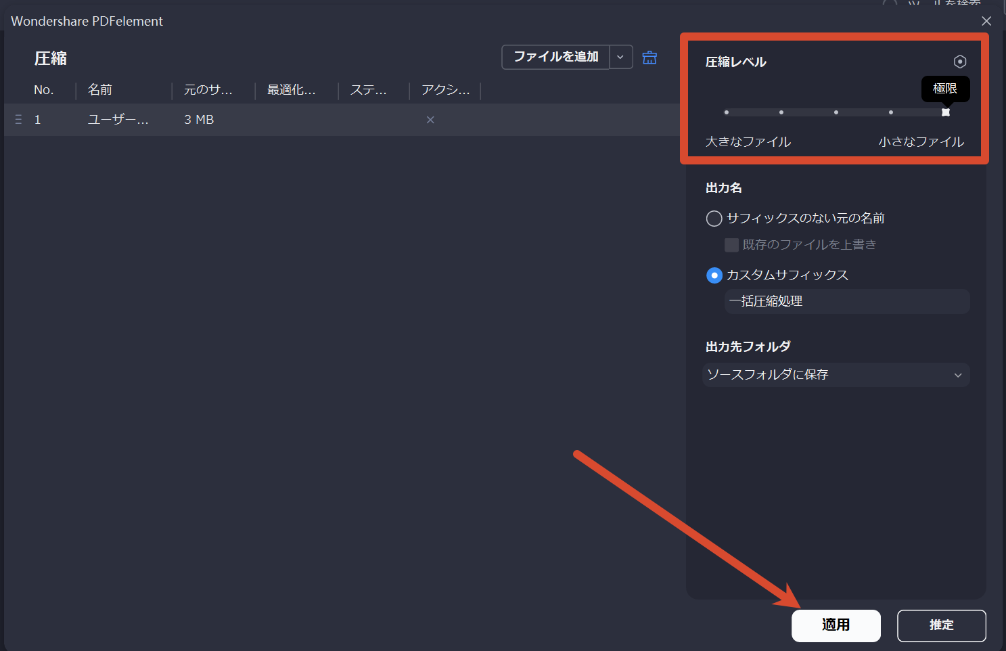Screen dimensions: 1006x651
Task: Click the 極限 slider handle
Action: point(946,112)
